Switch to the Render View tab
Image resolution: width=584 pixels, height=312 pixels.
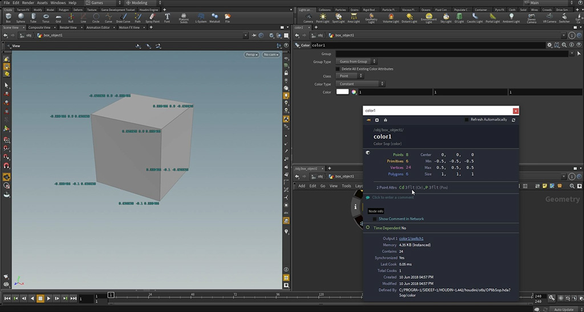tap(68, 27)
